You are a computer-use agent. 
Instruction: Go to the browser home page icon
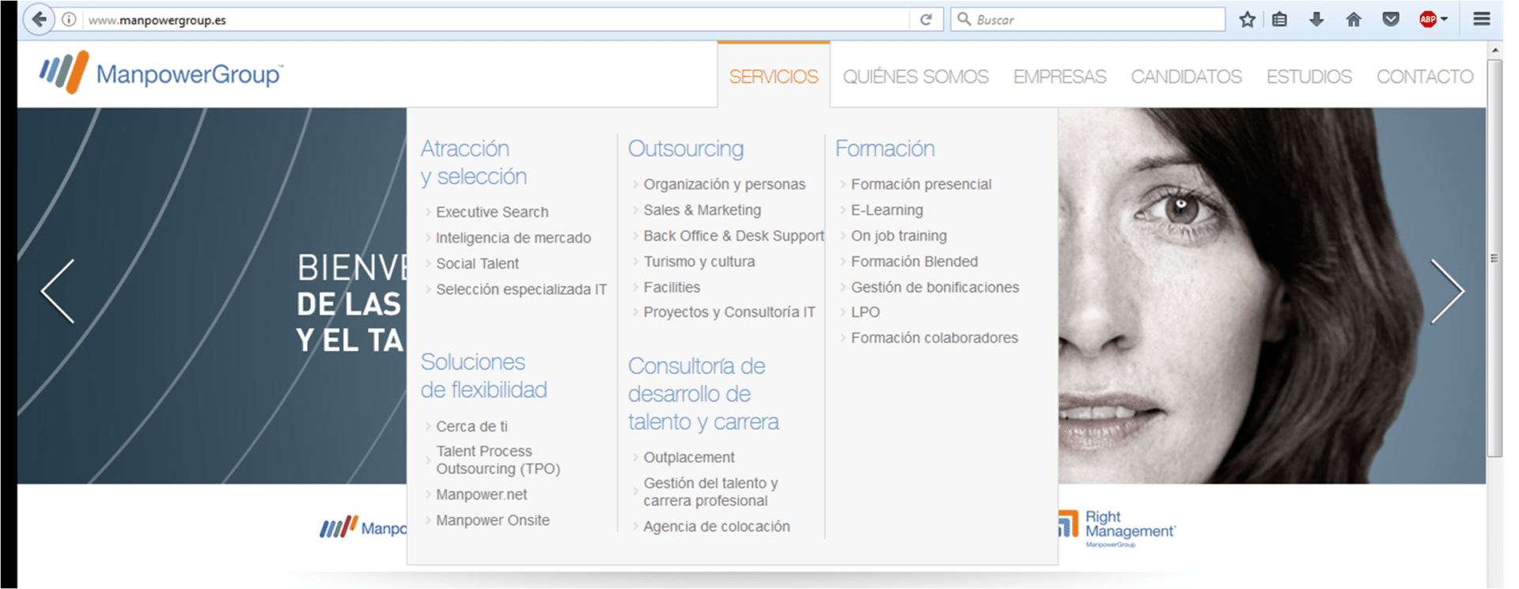[1354, 20]
